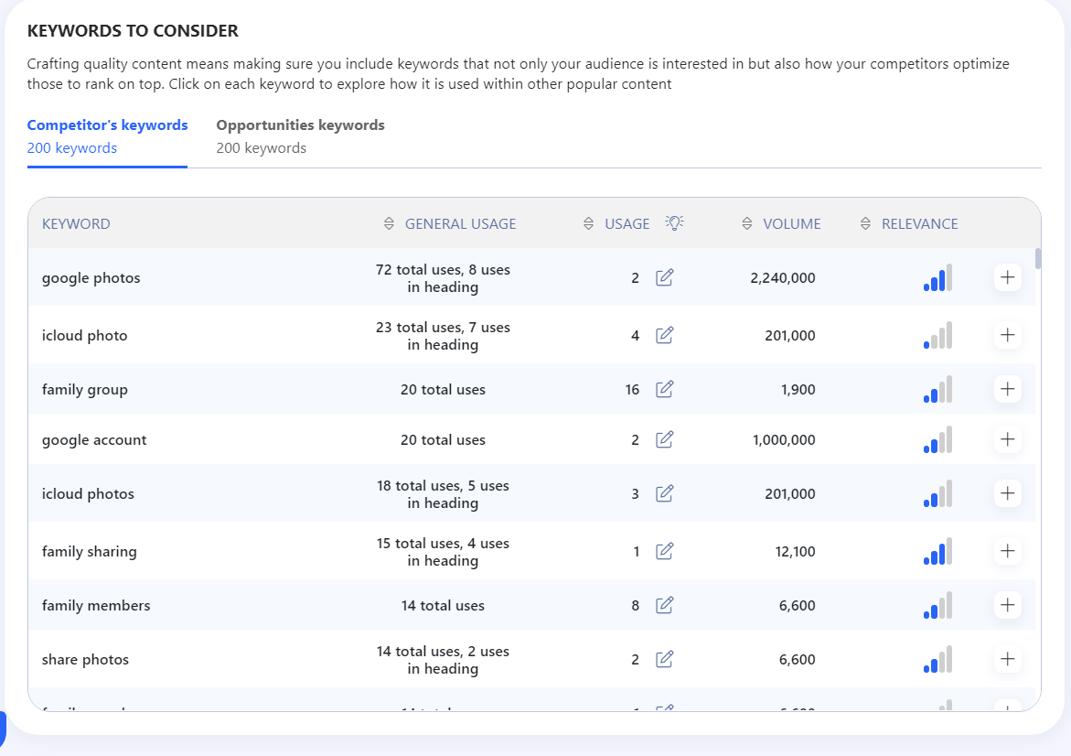
Task: Sort by Volume using its sort arrows
Action: tap(746, 223)
